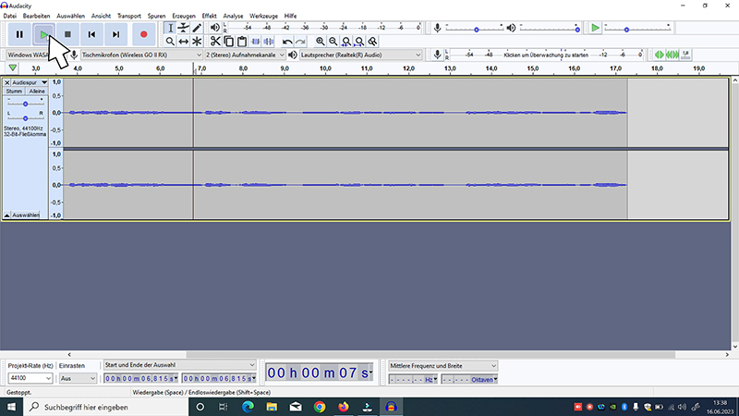
Task: Skip to start of track
Action: (91, 34)
